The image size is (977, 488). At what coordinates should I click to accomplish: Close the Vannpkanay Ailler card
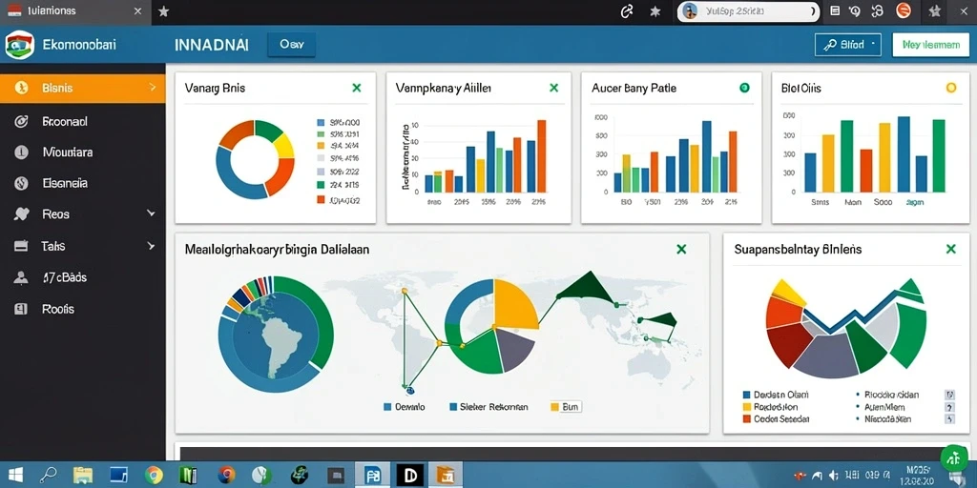click(x=554, y=89)
